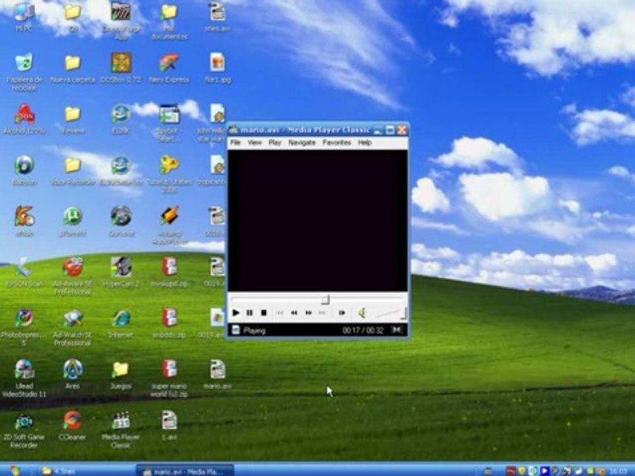The height and width of the screenshot is (476, 635).
Task: Select the ZD Soft Game Recorder icon
Action: (x=24, y=430)
